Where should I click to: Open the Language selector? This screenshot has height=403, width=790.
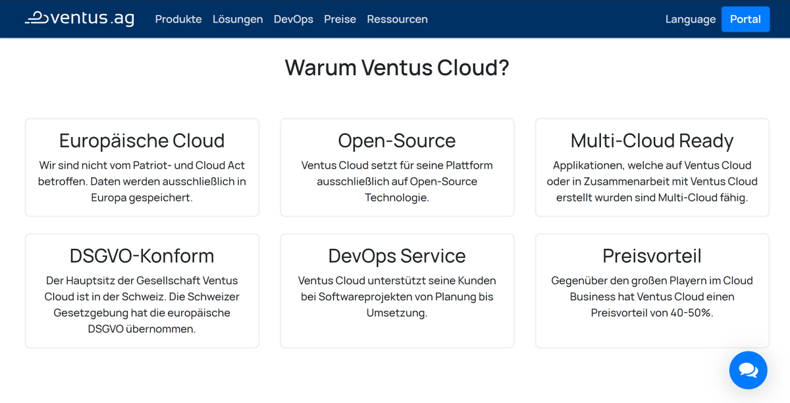(691, 19)
